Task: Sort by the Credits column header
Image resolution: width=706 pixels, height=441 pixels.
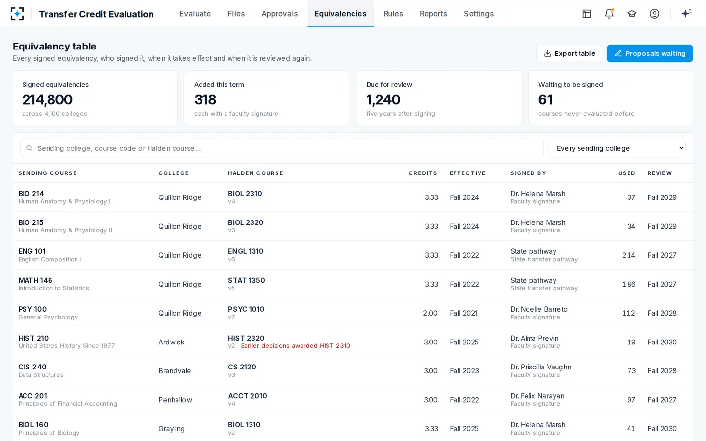Action: click(x=423, y=173)
